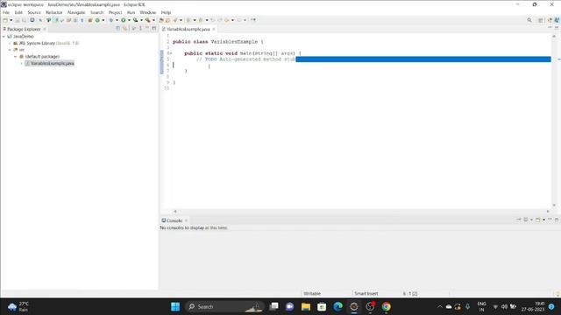
Task: Click the Smart Insert status bar entry
Action: [366, 294]
